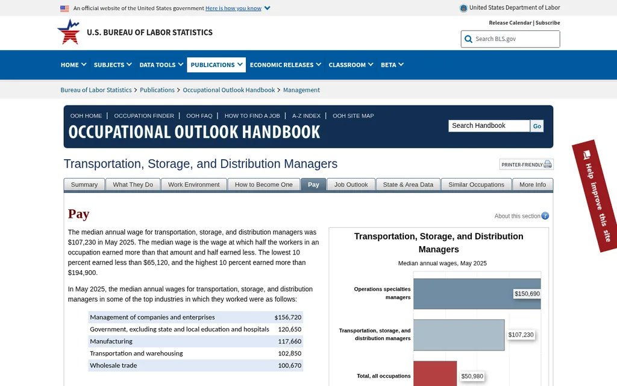The image size is (617, 386).
Task: Expand the ECONOMIC RELEASES menu chevron
Action: click(x=318, y=65)
